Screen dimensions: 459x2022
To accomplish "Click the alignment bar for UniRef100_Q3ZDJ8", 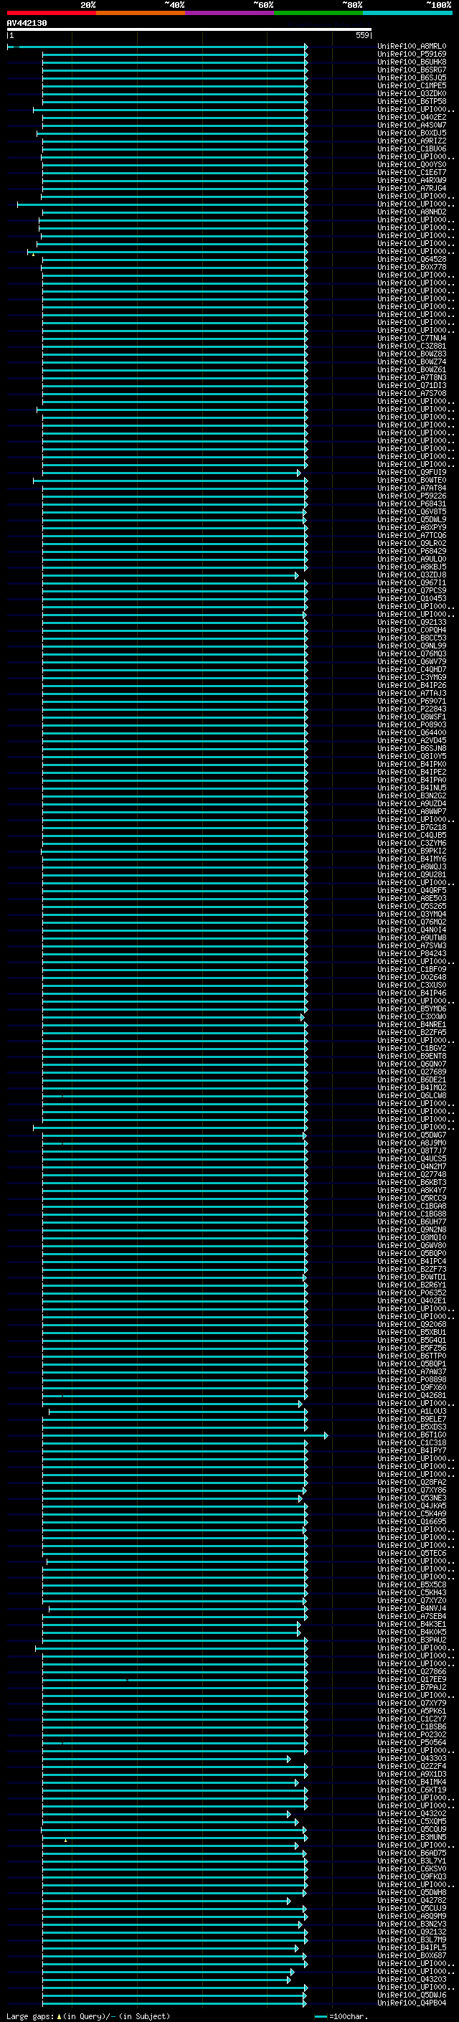I will point(170,575).
